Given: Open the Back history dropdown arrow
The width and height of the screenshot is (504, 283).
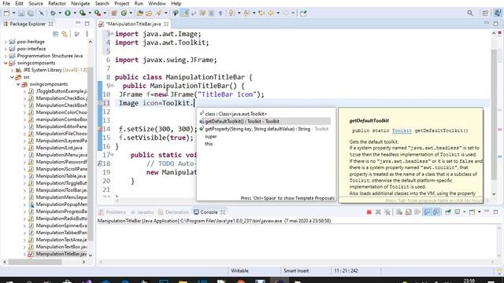Looking at the screenshot, I should 278,13.
